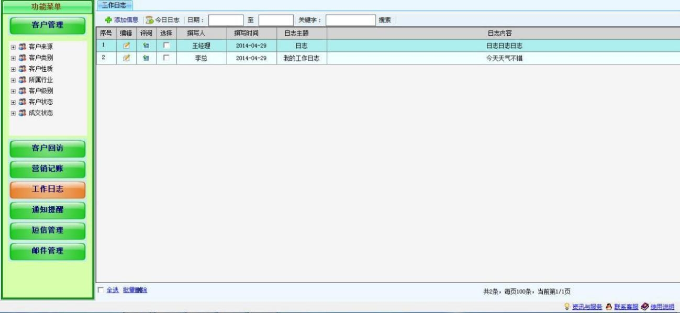Check the select box for 李总's row
680x313 pixels.
(x=166, y=58)
